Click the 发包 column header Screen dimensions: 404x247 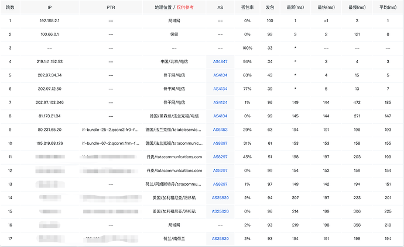click(270, 7)
